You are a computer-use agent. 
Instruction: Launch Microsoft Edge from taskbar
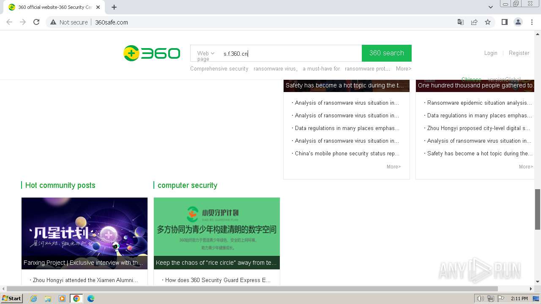[90, 299]
